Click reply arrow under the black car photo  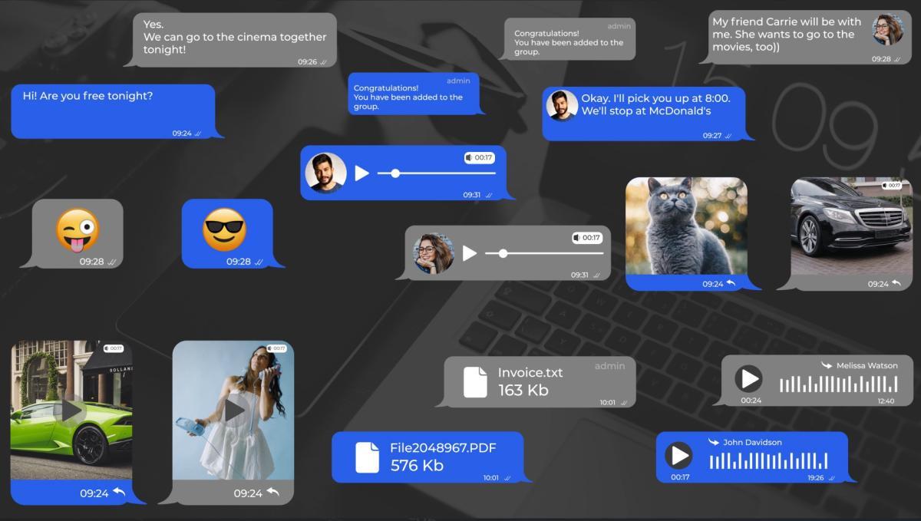click(896, 284)
